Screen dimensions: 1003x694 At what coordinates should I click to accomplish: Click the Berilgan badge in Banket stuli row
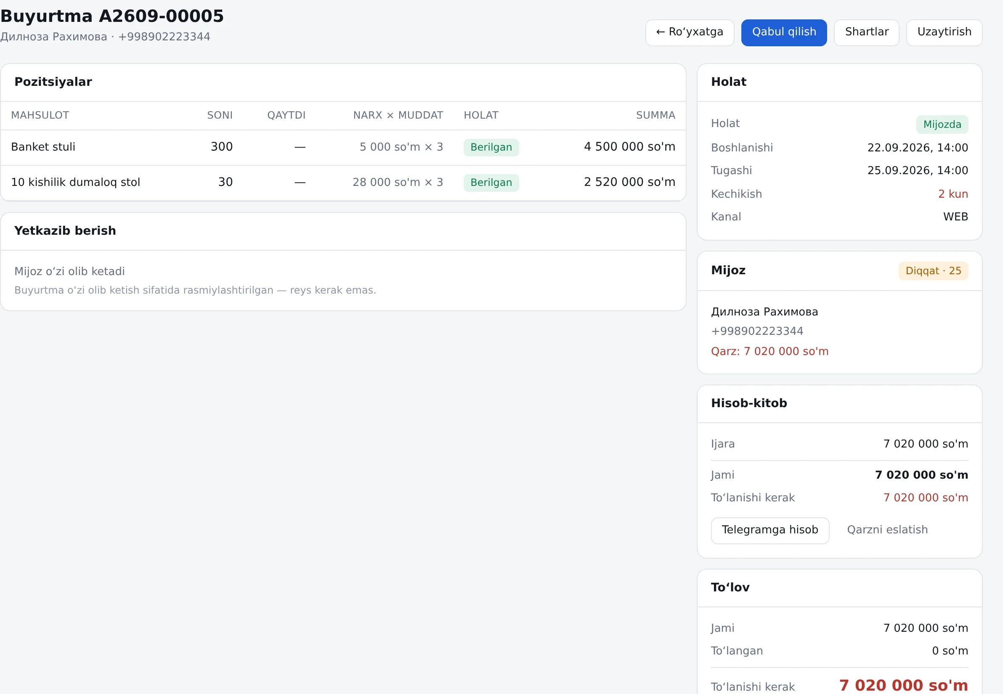click(491, 147)
